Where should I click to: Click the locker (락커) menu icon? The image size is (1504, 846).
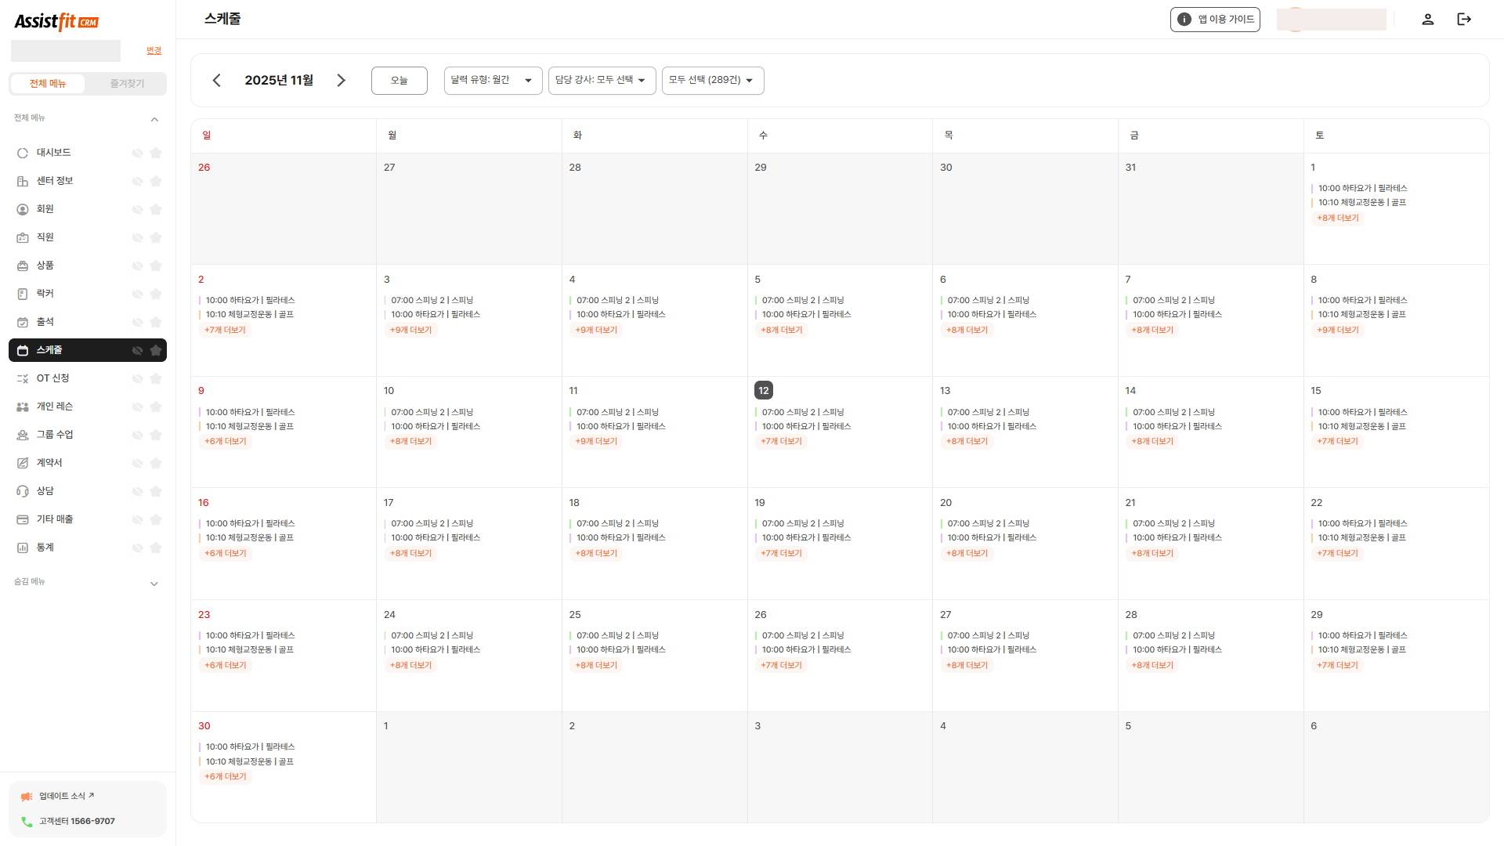pos(23,294)
